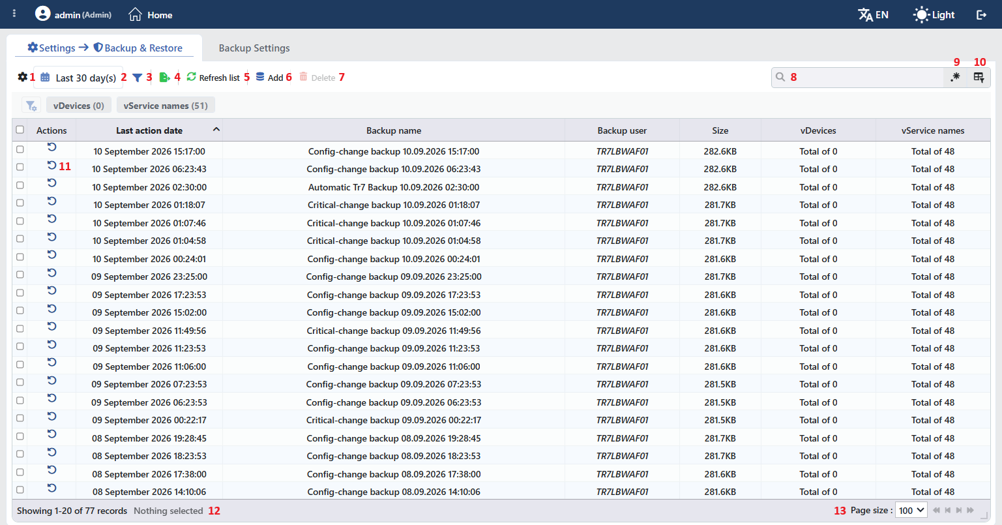This screenshot has width=1002, height=525.
Task: Click the Delete button in the toolbar
Action: 317,78
